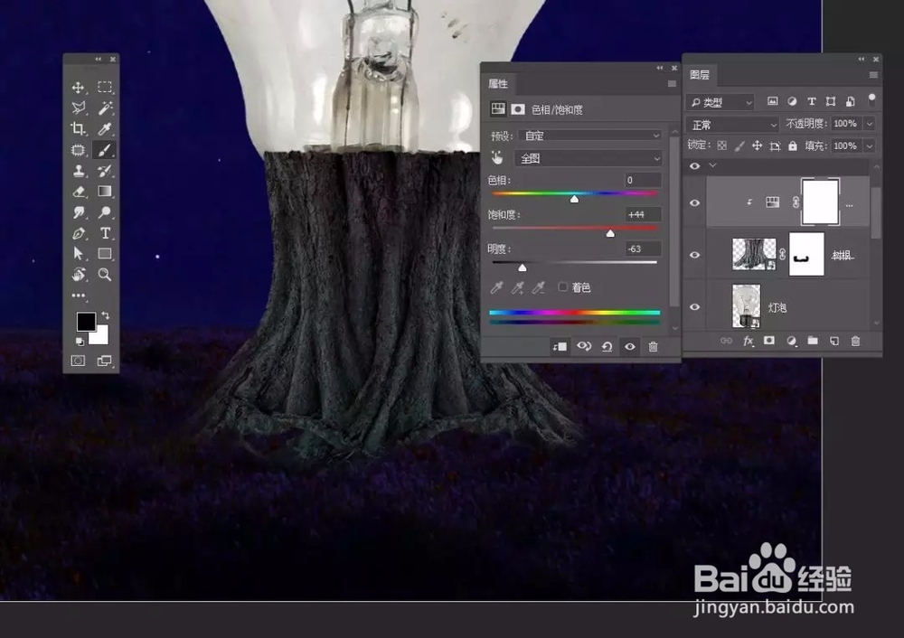This screenshot has height=638, width=904.
Task: Open the Edit Toolbar three-dots menu
Action: pos(79,296)
